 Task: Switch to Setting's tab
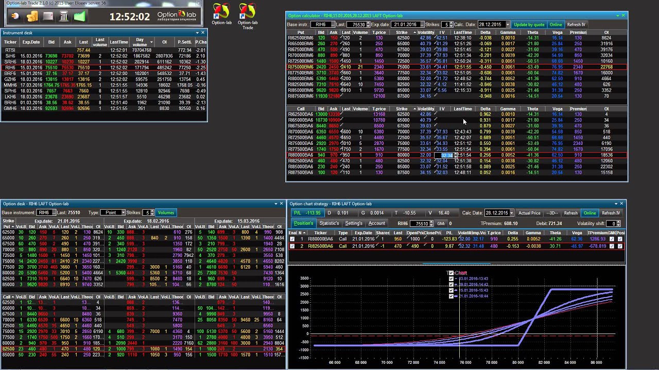tap(354, 224)
